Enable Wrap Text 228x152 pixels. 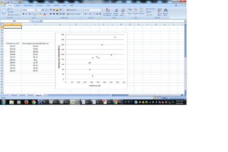click(71, 10)
